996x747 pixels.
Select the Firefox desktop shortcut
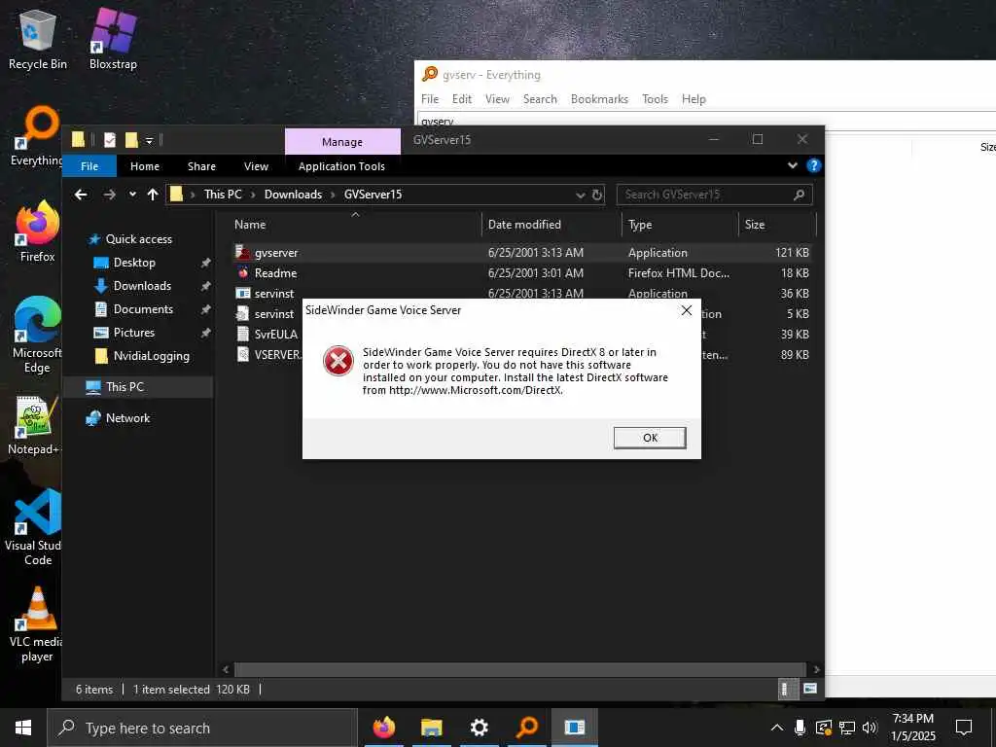38,231
